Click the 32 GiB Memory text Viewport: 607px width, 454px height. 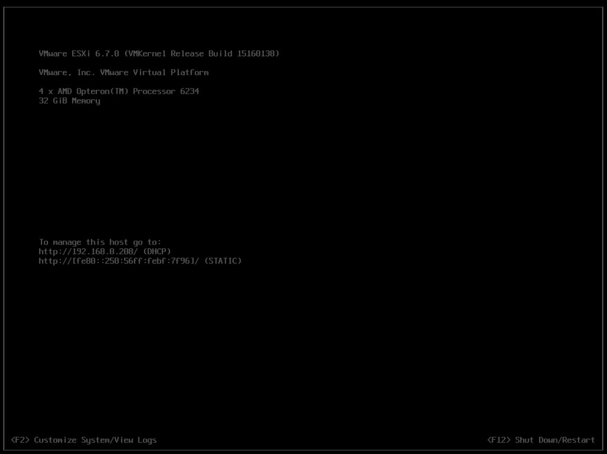pyautogui.click(x=69, y=101)
